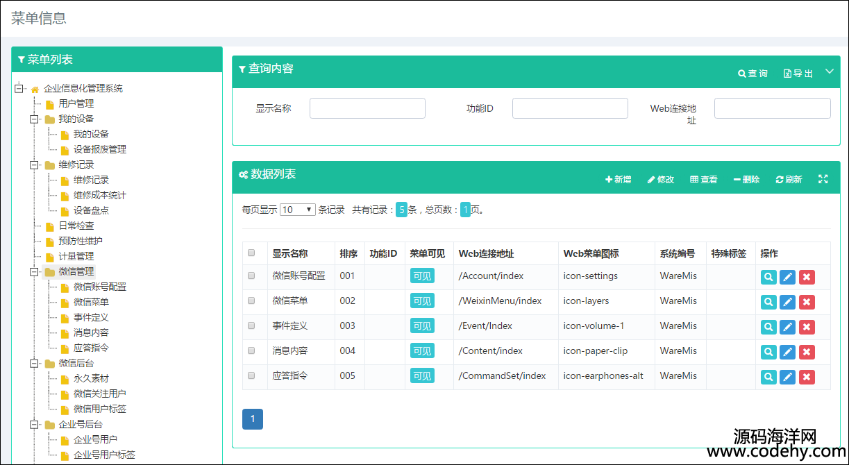
Task: Collapse the 企业号后台 tree node expander
Action: [33, 425]
